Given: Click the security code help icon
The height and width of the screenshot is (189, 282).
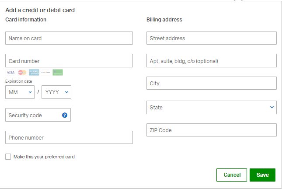Looking at the screenshot, I should 65,115.
